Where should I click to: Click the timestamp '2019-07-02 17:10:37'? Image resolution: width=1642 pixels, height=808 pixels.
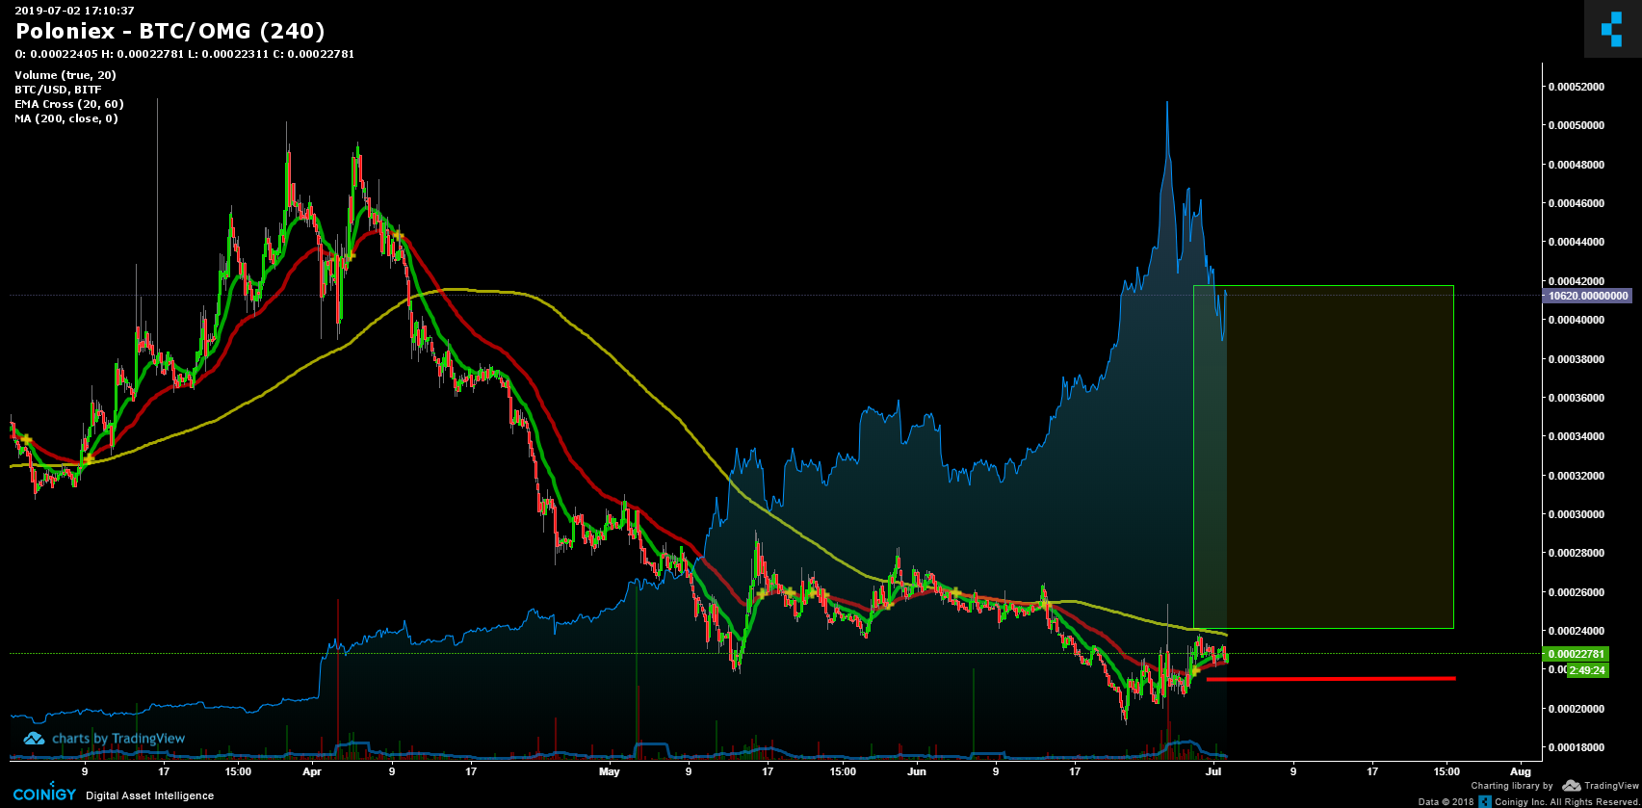(x=74, y=11)
